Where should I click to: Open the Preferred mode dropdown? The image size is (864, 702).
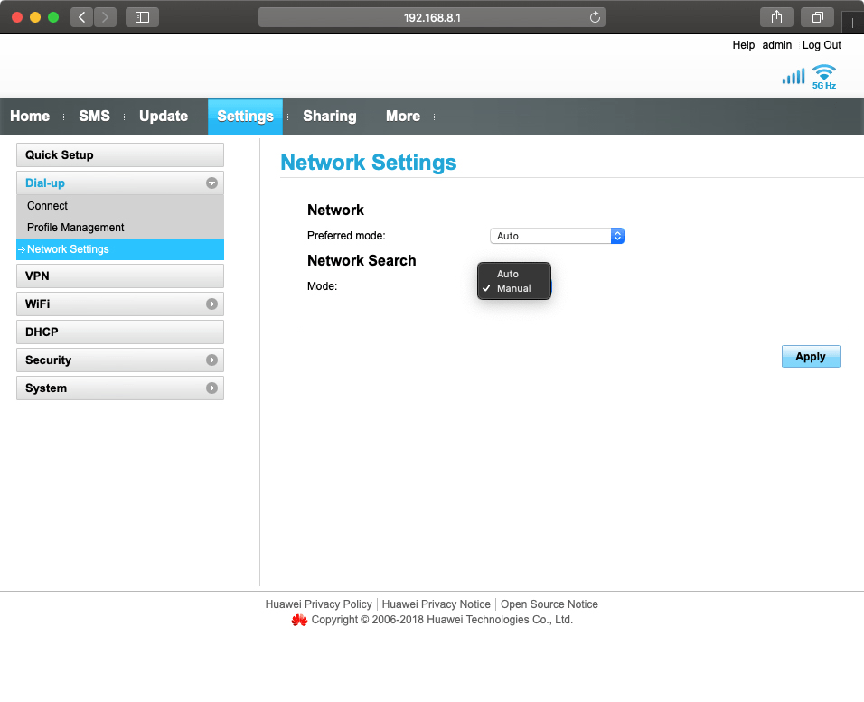click(x=557, y=236)
